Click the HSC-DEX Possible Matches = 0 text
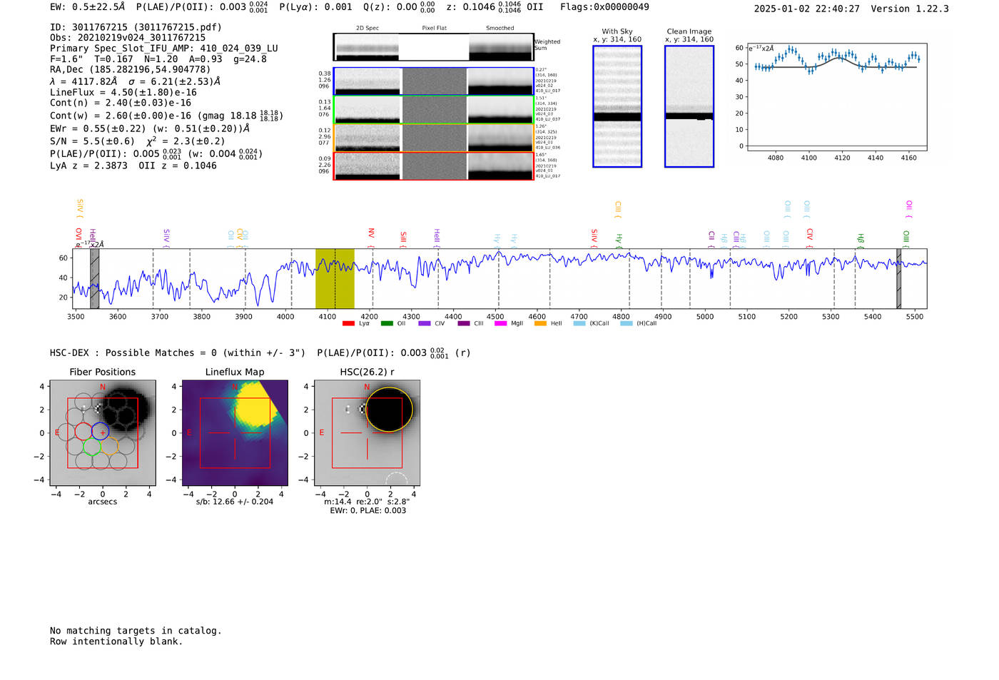The height and width of the screenshot is (680, 999). [x=178, y=352]
